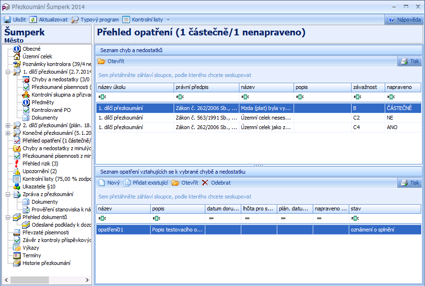Viewport: 425px width, 286px height.
Task: Collapse the Přehled dokumentů tree node
Action: 8,217
